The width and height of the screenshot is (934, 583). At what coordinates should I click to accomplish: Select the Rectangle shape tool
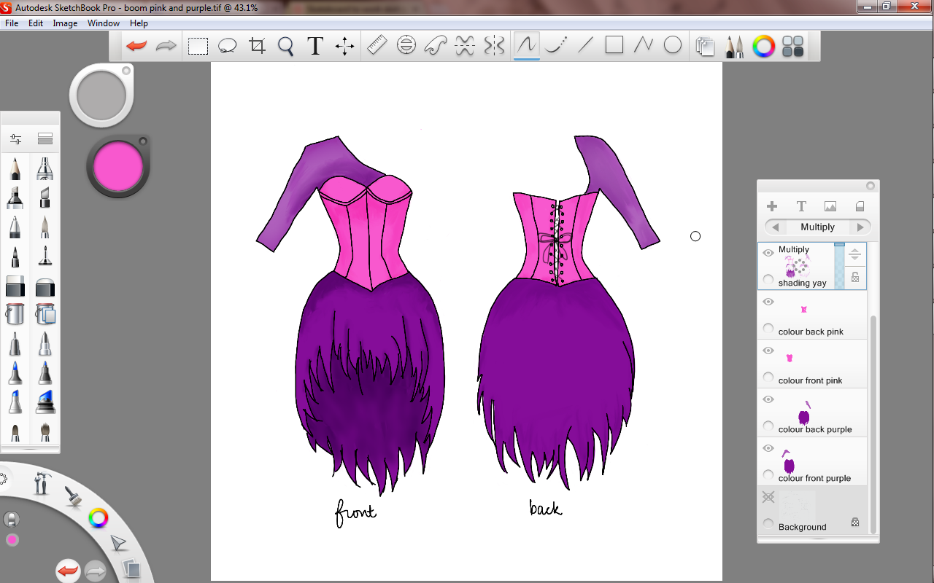pos(614,46)
